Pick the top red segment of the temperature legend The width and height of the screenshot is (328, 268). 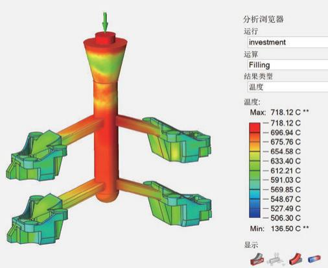(x=255, y=127)
